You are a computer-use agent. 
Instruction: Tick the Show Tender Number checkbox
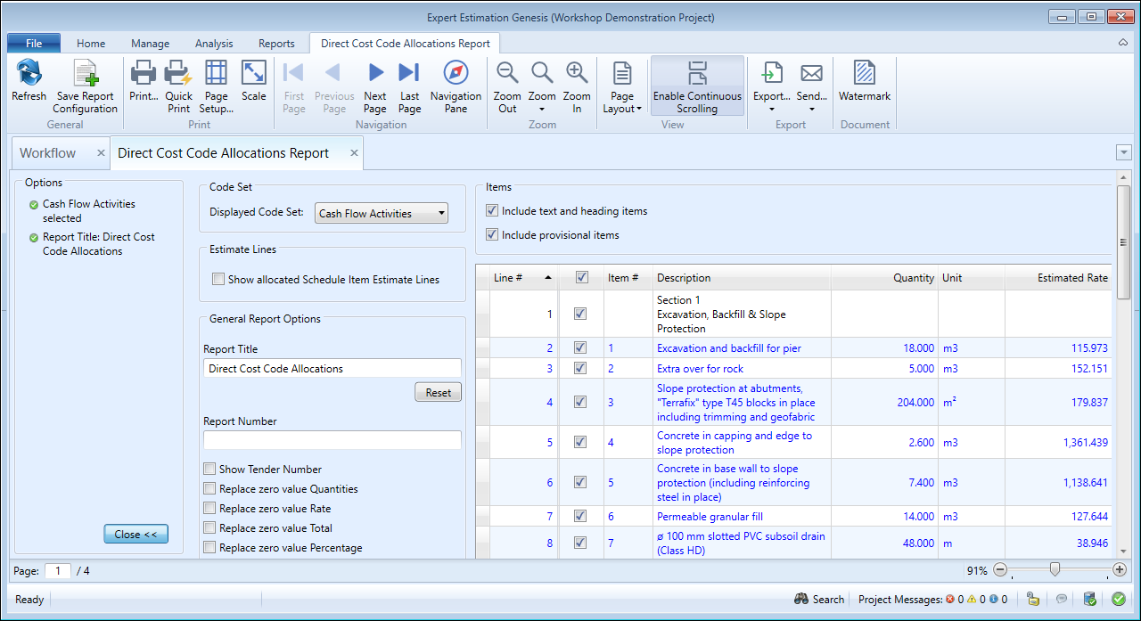coord(209,470)
